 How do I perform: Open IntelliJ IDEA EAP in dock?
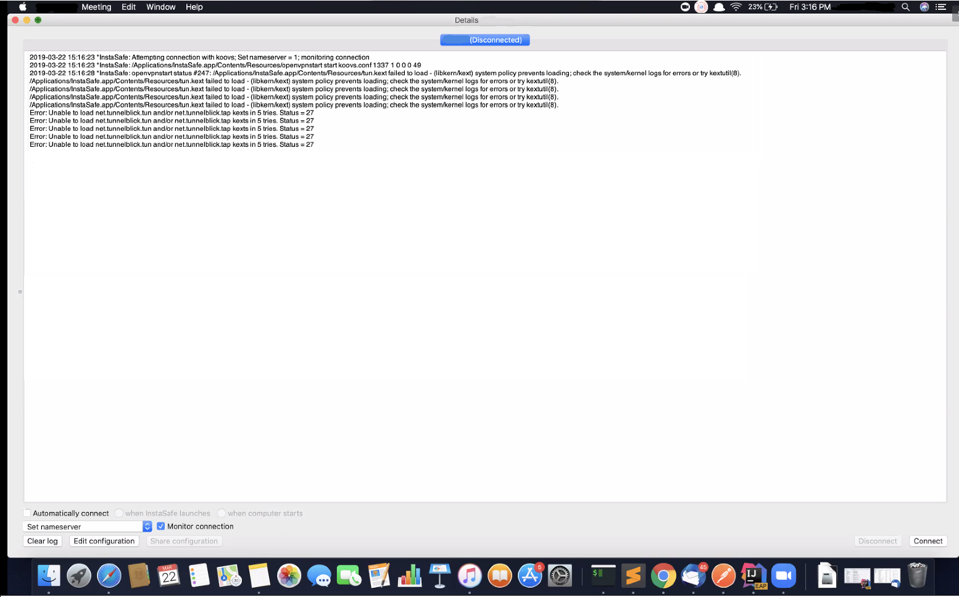click(753, 576)
